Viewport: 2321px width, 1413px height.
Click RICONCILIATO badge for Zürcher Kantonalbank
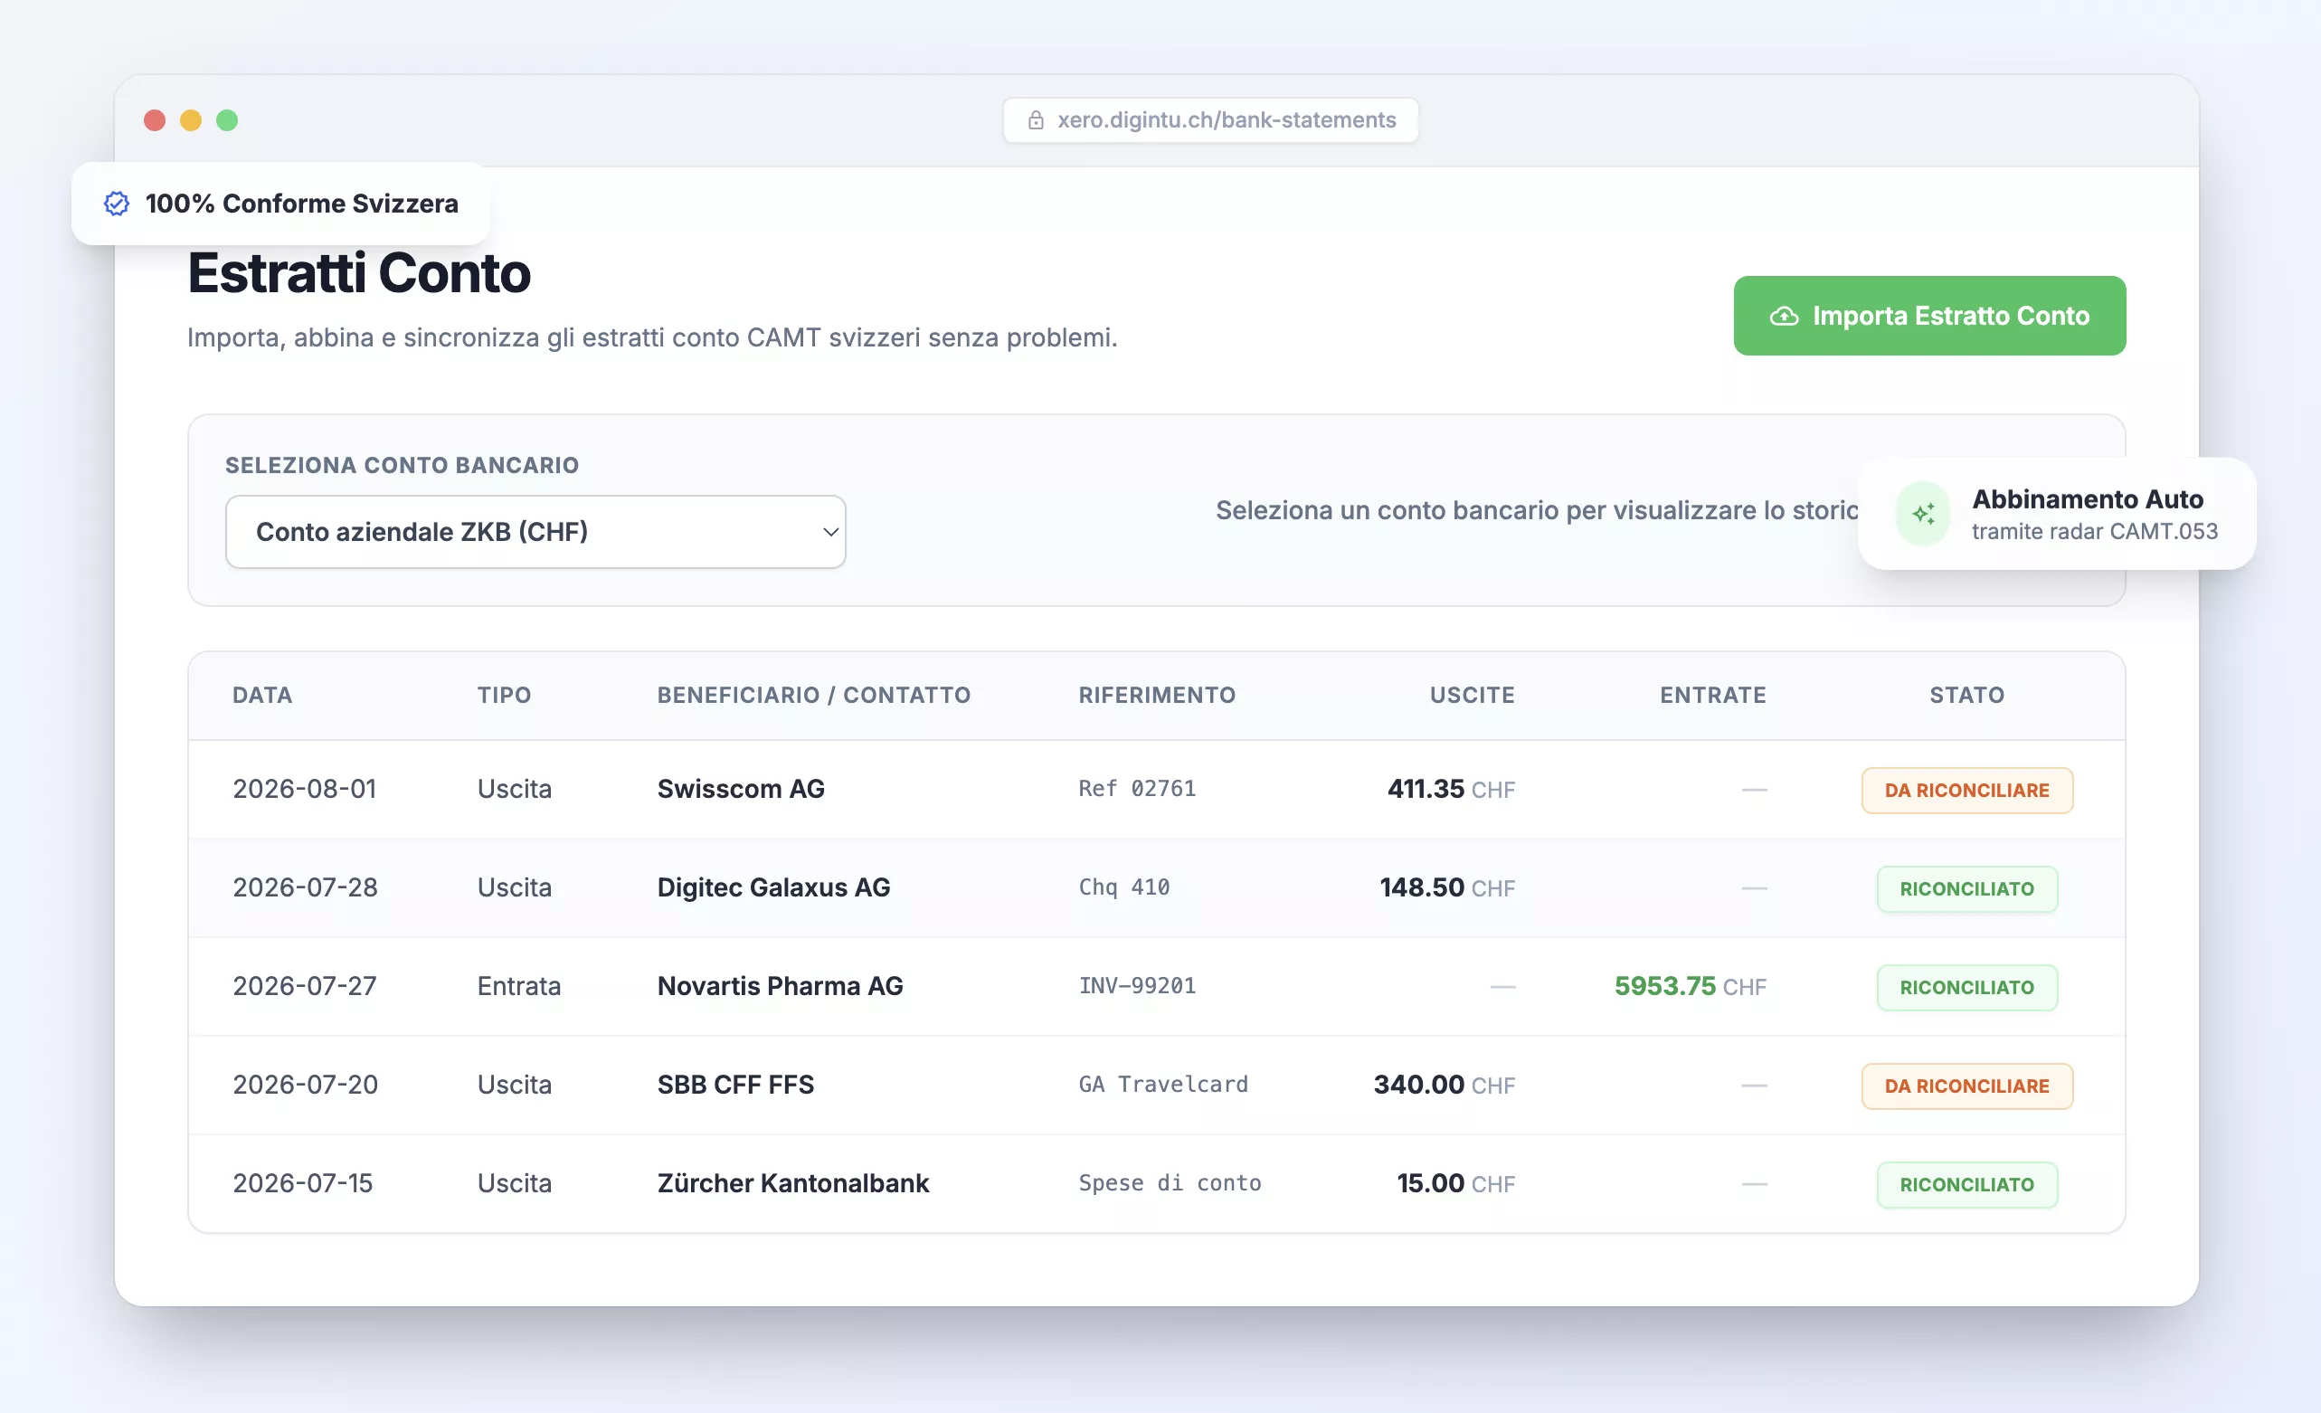click(x=1966, y=1185)
